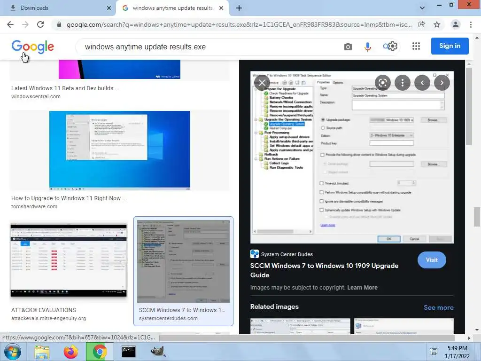Open ATT&CK® EVALUATIONS result title

[x=44, y=310]
